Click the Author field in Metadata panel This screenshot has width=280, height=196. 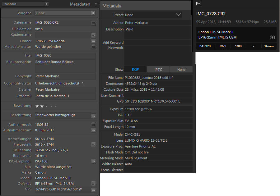158,23
